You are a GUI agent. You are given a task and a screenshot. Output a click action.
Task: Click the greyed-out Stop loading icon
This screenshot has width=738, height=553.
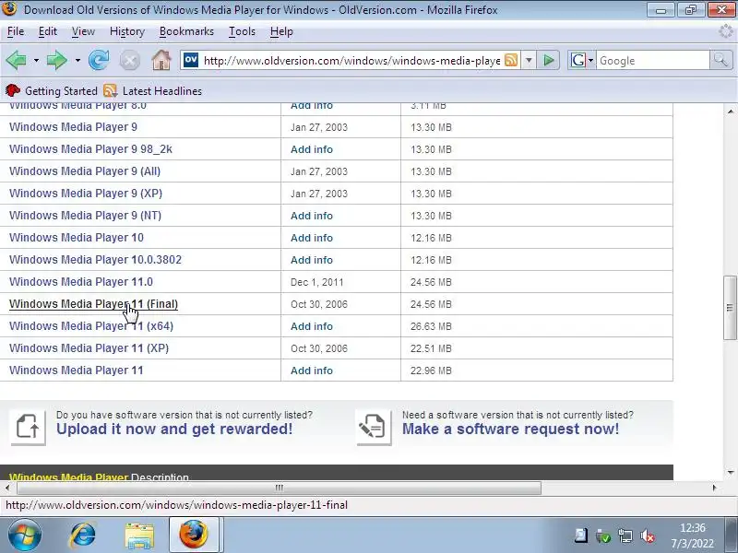point(129,61)
